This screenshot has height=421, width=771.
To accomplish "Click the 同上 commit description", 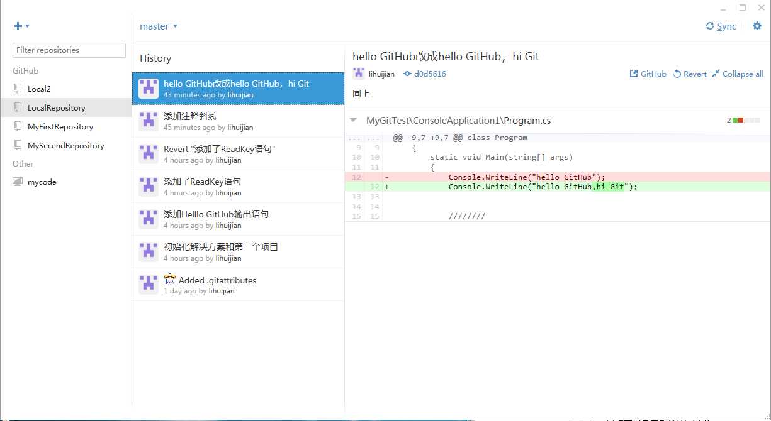I will pos(361,94).
